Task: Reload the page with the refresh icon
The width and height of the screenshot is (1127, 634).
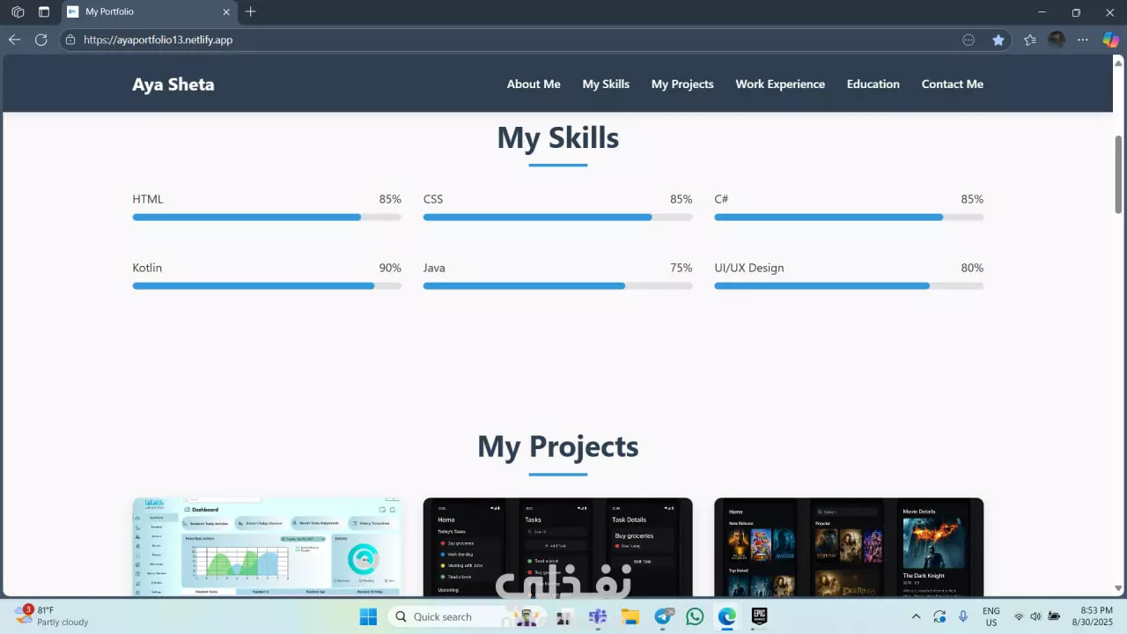Action: 41,40
